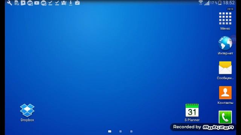Open the Меню apps grid
The height and width of the screenshot is (135, 241).
coord(225,18)
